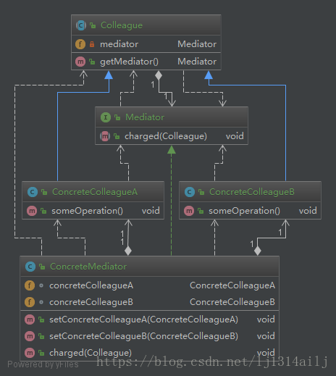Click someOperation() in ConcreteColleagueA

point(87,211)
